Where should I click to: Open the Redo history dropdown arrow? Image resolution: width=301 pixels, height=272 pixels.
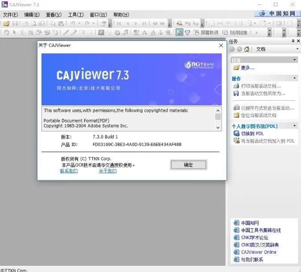(94, 24)
